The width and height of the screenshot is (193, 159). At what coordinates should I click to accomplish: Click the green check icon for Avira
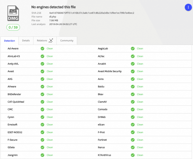(133, 79)
